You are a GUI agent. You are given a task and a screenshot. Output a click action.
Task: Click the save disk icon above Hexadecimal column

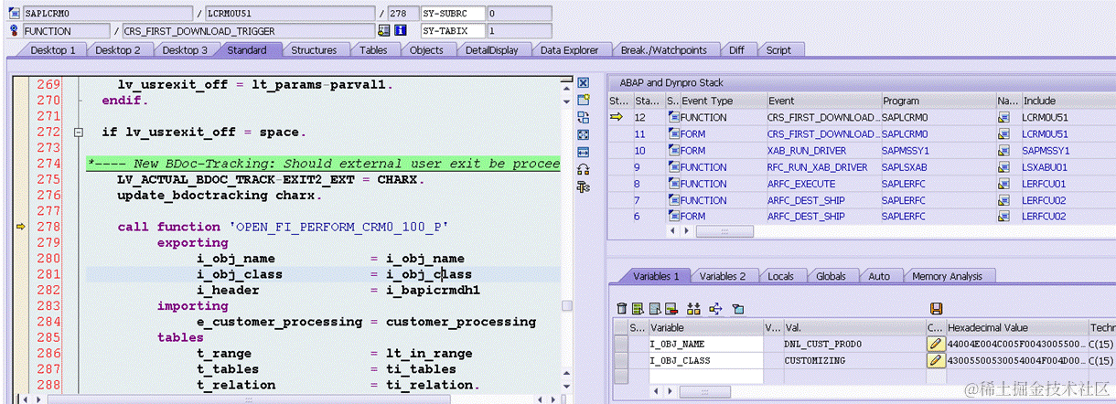click(x=936, y=309)
